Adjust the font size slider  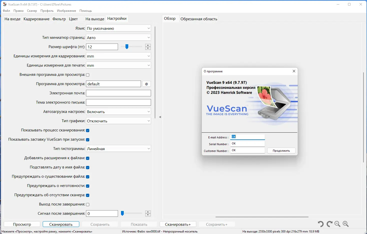(x=127, y=47)
